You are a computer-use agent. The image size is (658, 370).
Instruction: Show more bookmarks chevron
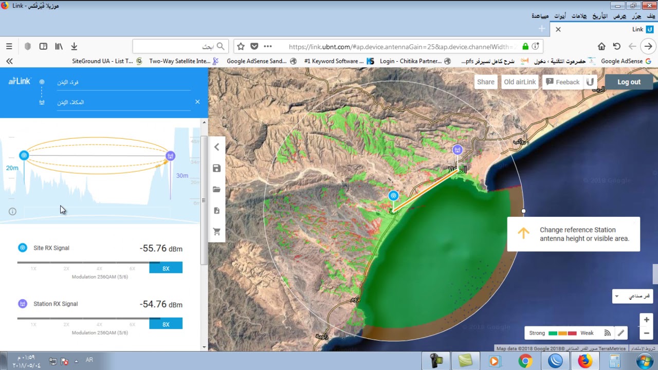[x=9, y=61]
